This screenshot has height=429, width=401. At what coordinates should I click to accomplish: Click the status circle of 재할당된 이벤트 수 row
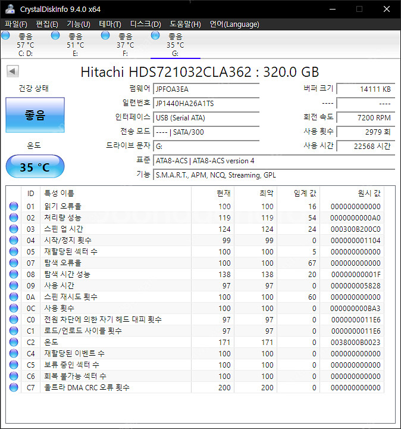14,353
